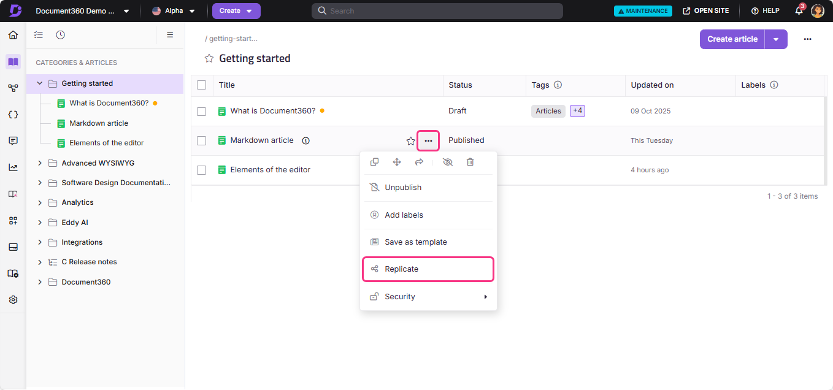Image resolution: width=833 pixels, height=390 pixels.
Task: Click the clone icon in context menu
Action: point(374,162)
